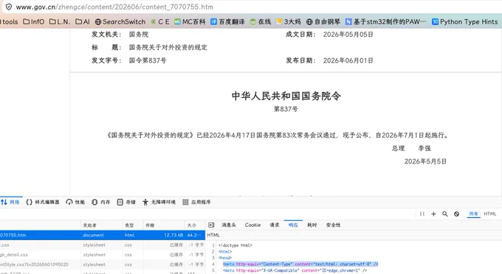Click the X-UA-Compatible meta line

click(295, 270)
